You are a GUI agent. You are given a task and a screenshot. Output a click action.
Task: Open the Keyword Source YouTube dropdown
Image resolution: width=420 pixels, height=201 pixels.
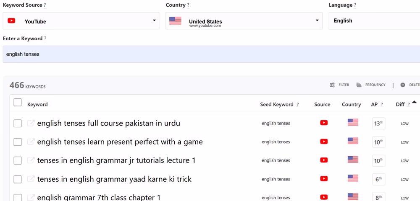(81, 21)
